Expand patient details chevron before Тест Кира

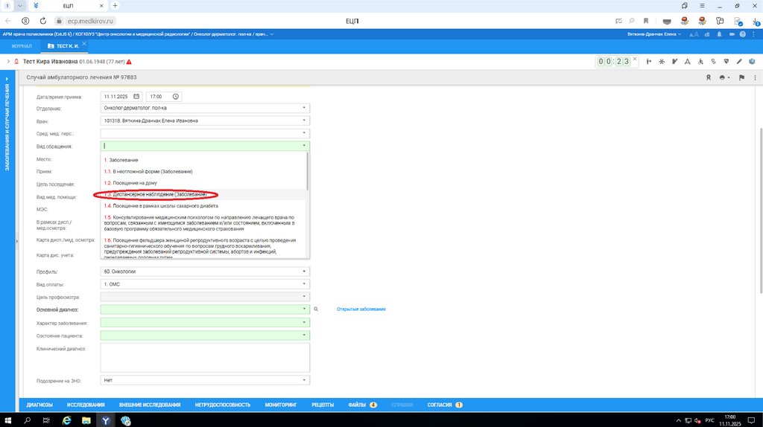coord(7,62)
